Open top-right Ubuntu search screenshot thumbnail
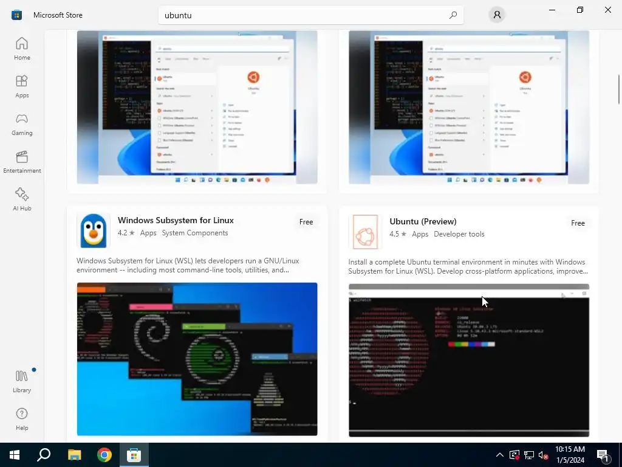This screenshot has width=622, height=467. (469, 107)
